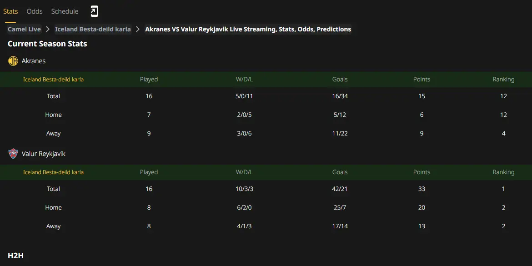Click the breadcrumb chevron after Camel Live
Viewport: 532px width, 266px height.
(48, 29)
